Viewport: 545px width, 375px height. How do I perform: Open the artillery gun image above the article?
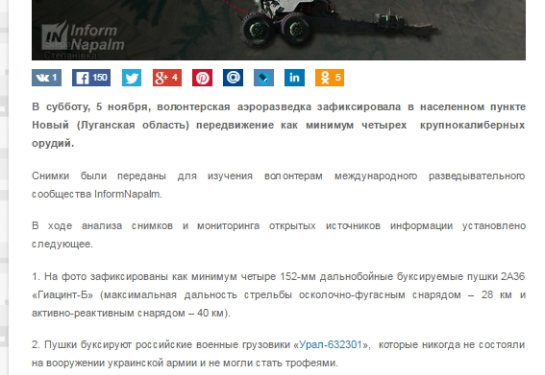click(279, 30)
